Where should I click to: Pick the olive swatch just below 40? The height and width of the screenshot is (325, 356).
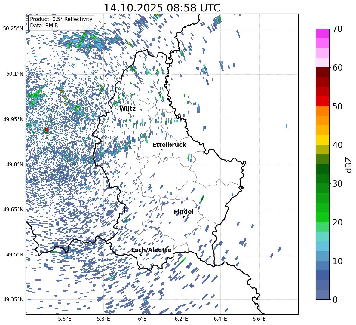(323, 149)
